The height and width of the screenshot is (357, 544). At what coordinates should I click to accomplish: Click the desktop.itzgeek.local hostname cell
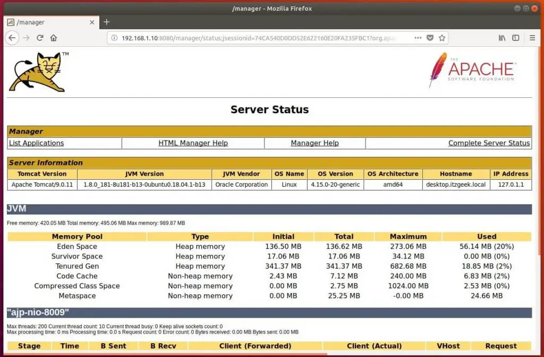tap(456, 185)
